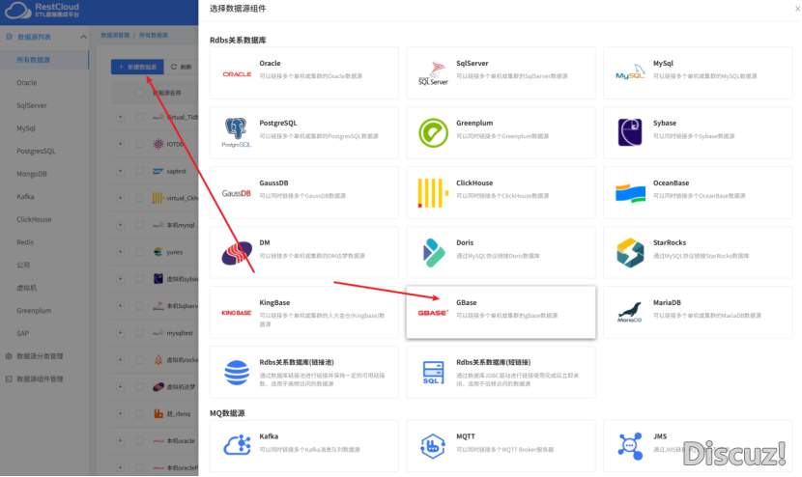Expand the 虚拟机rocke row plus button
Screen dimensions: 802x477
point(120,359)
